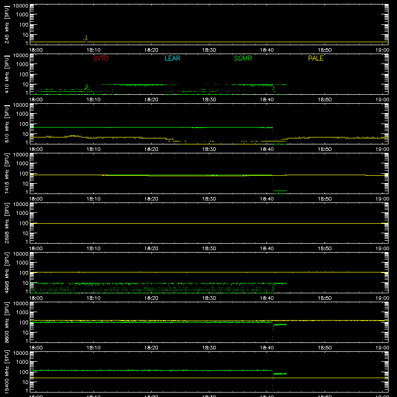Viewport: 397px width, 397px height.
Task: Select the '15400 MHz [SFU]' axis title
Action: tap(6, 372)
